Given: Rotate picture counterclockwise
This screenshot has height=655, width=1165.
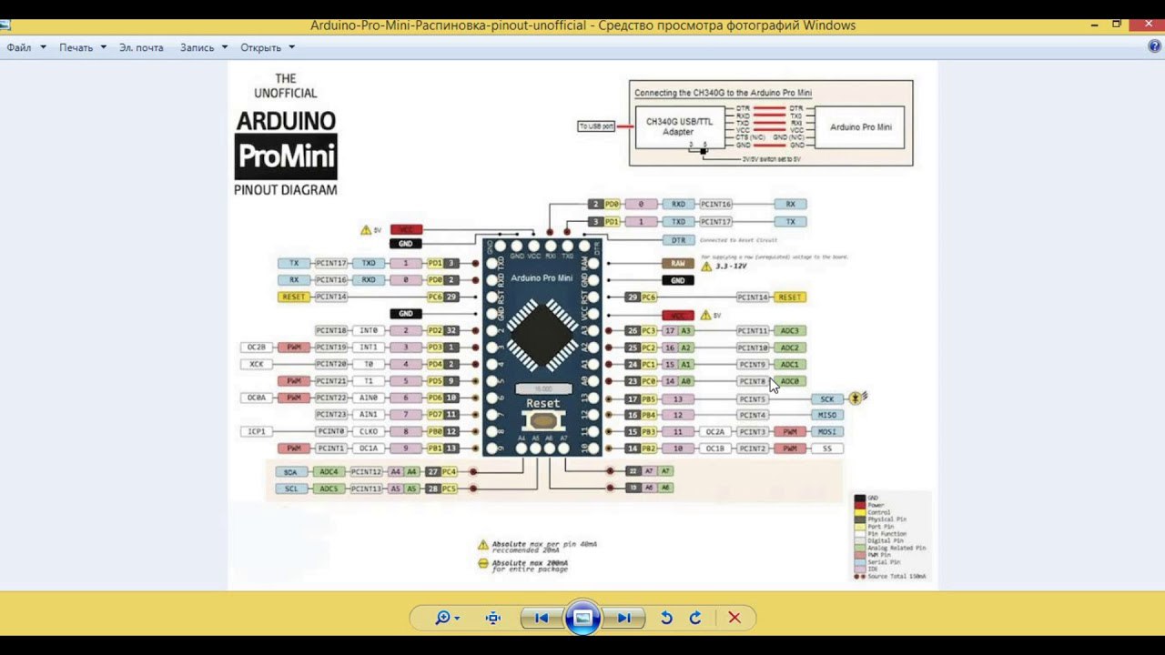Looking at the screenshot, I should tap(666, 618).
